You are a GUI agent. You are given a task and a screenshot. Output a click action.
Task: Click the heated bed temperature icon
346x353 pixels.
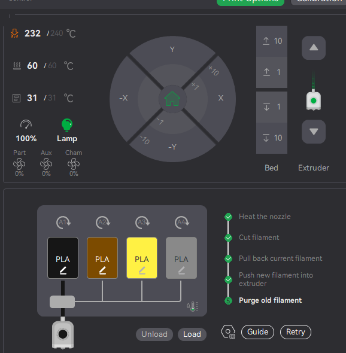tap(17, 66)
